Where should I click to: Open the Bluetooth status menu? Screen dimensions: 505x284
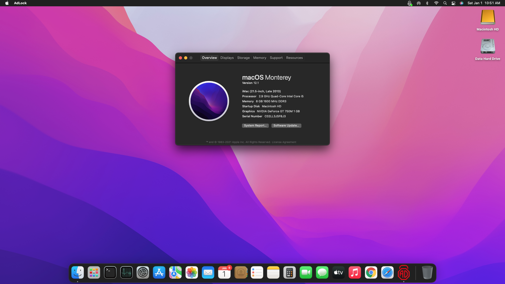point(427,3)
